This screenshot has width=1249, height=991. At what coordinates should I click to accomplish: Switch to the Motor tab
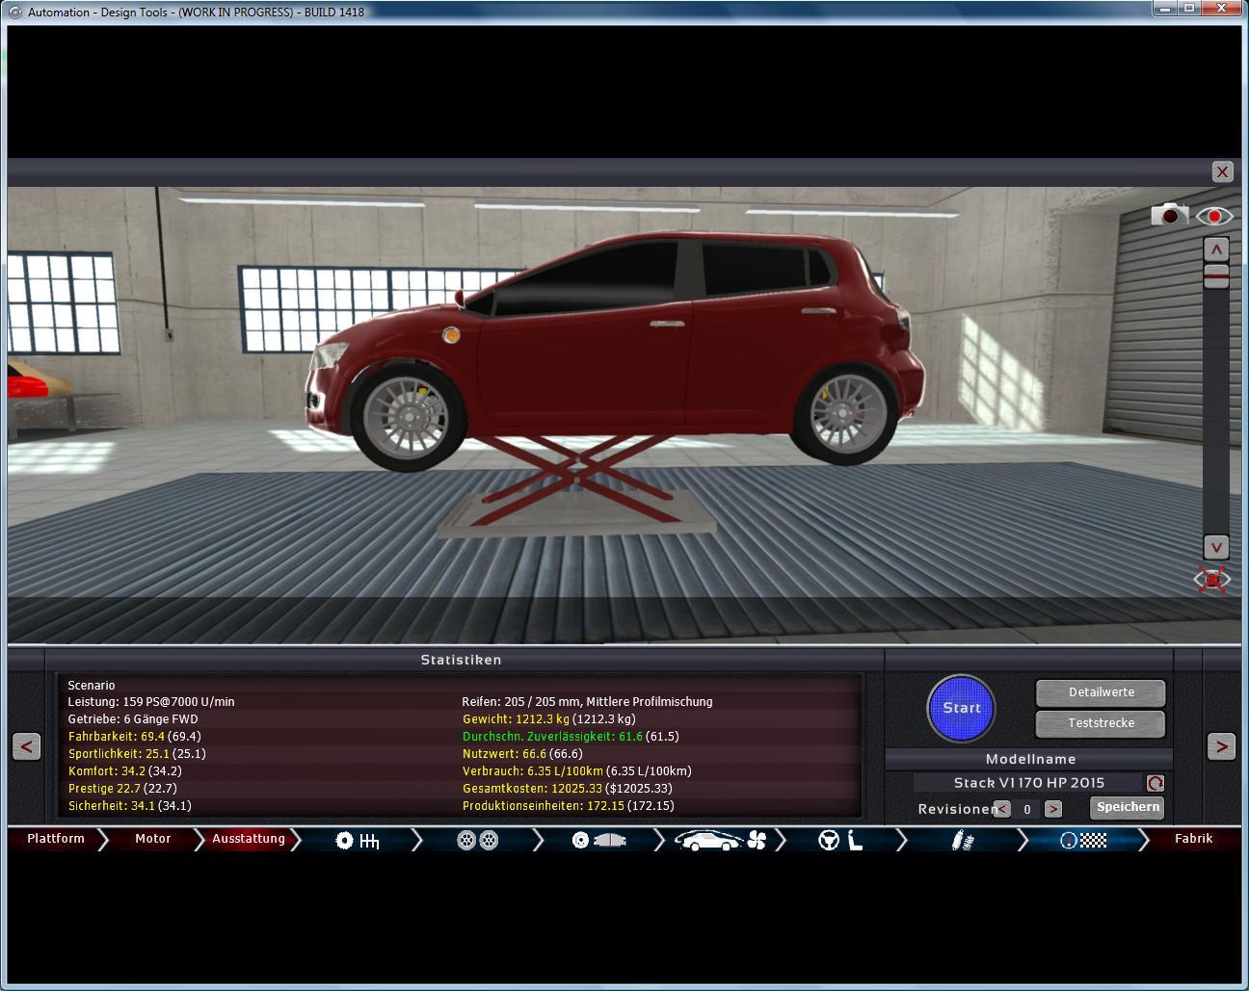click(x=152, y=839)
